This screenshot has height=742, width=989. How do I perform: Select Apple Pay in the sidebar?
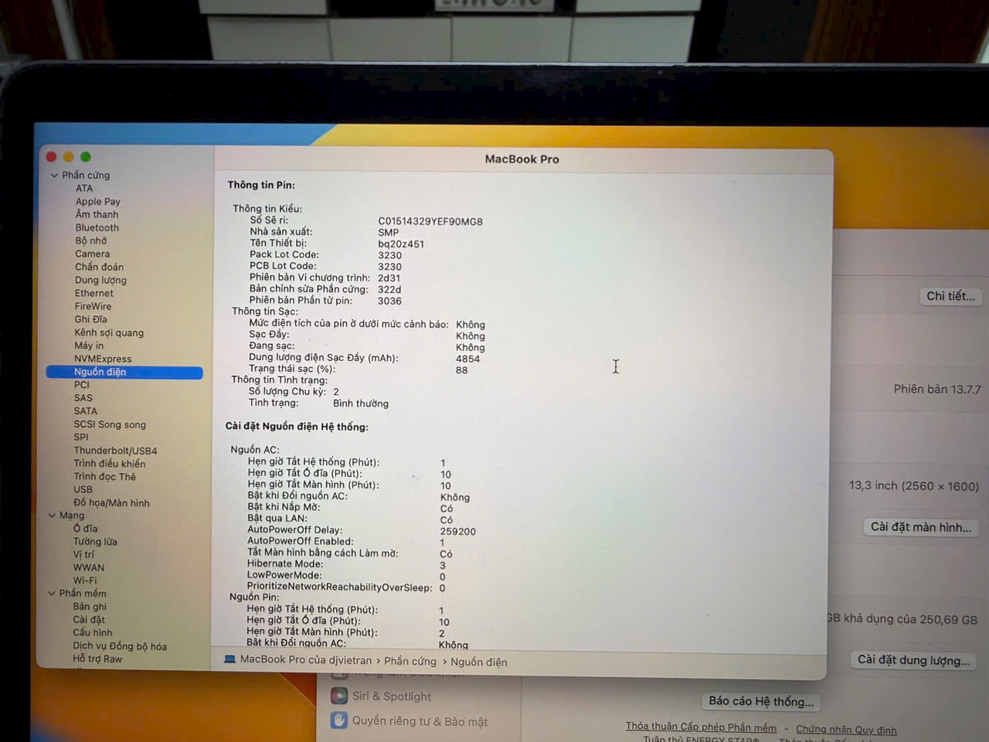(x=98, y=202)
